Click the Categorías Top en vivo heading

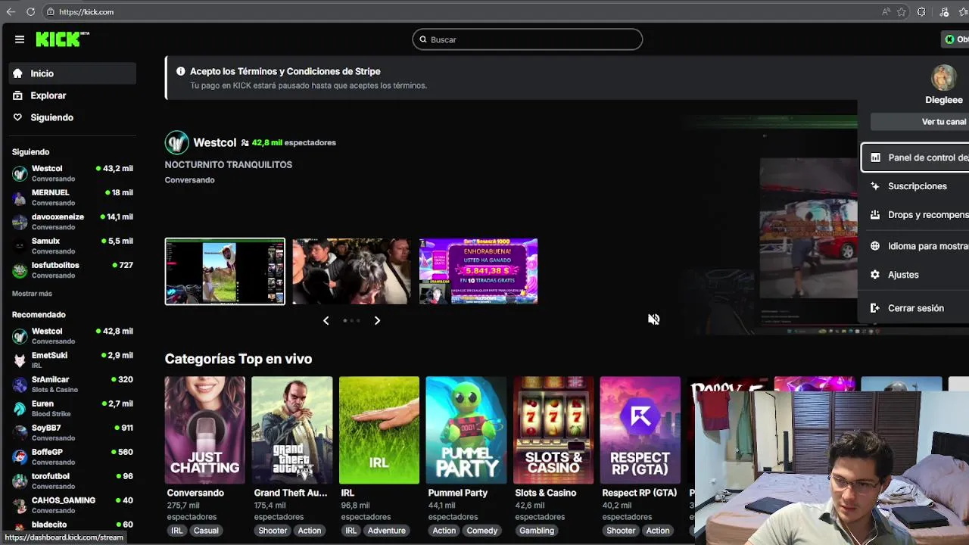point(238,359)
